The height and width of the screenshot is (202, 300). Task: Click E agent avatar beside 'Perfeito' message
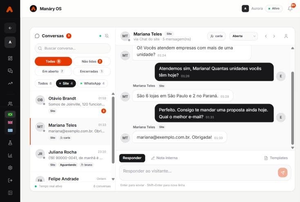tap(281, 117)
